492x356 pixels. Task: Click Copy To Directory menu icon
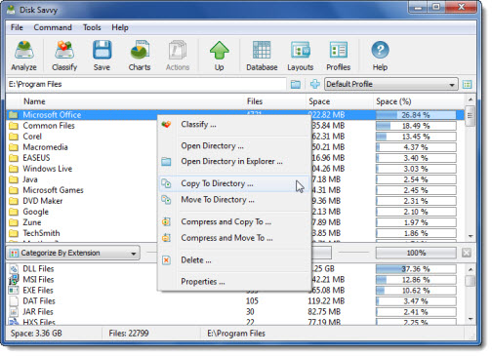pyautogui.click(x=166, y=183)
